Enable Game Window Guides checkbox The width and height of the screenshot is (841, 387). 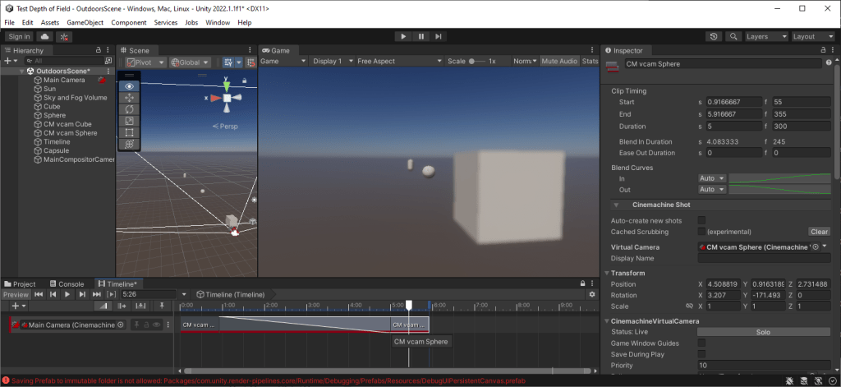point(701,343)
